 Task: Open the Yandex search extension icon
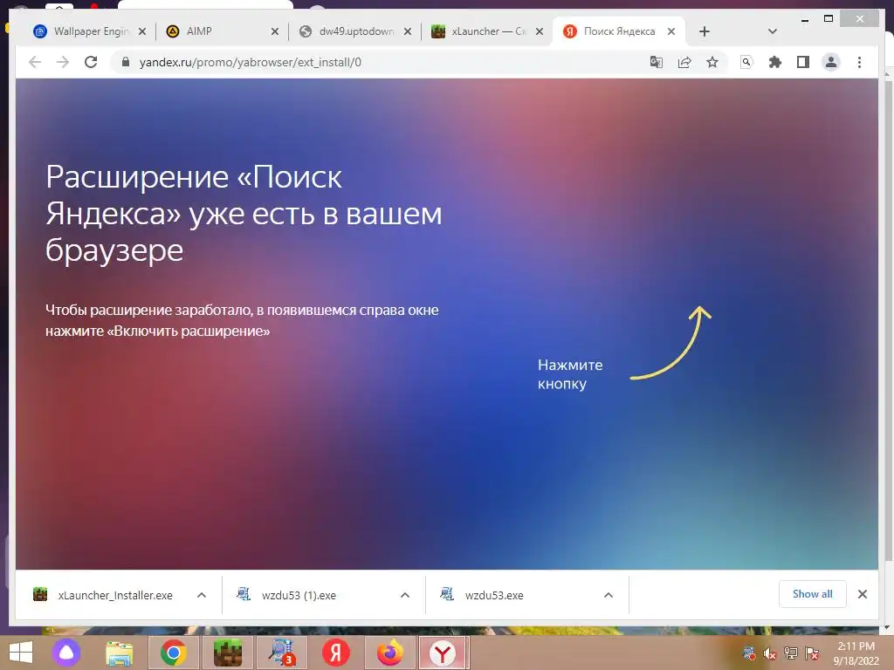pyautogui.click(x=746, y=62)
